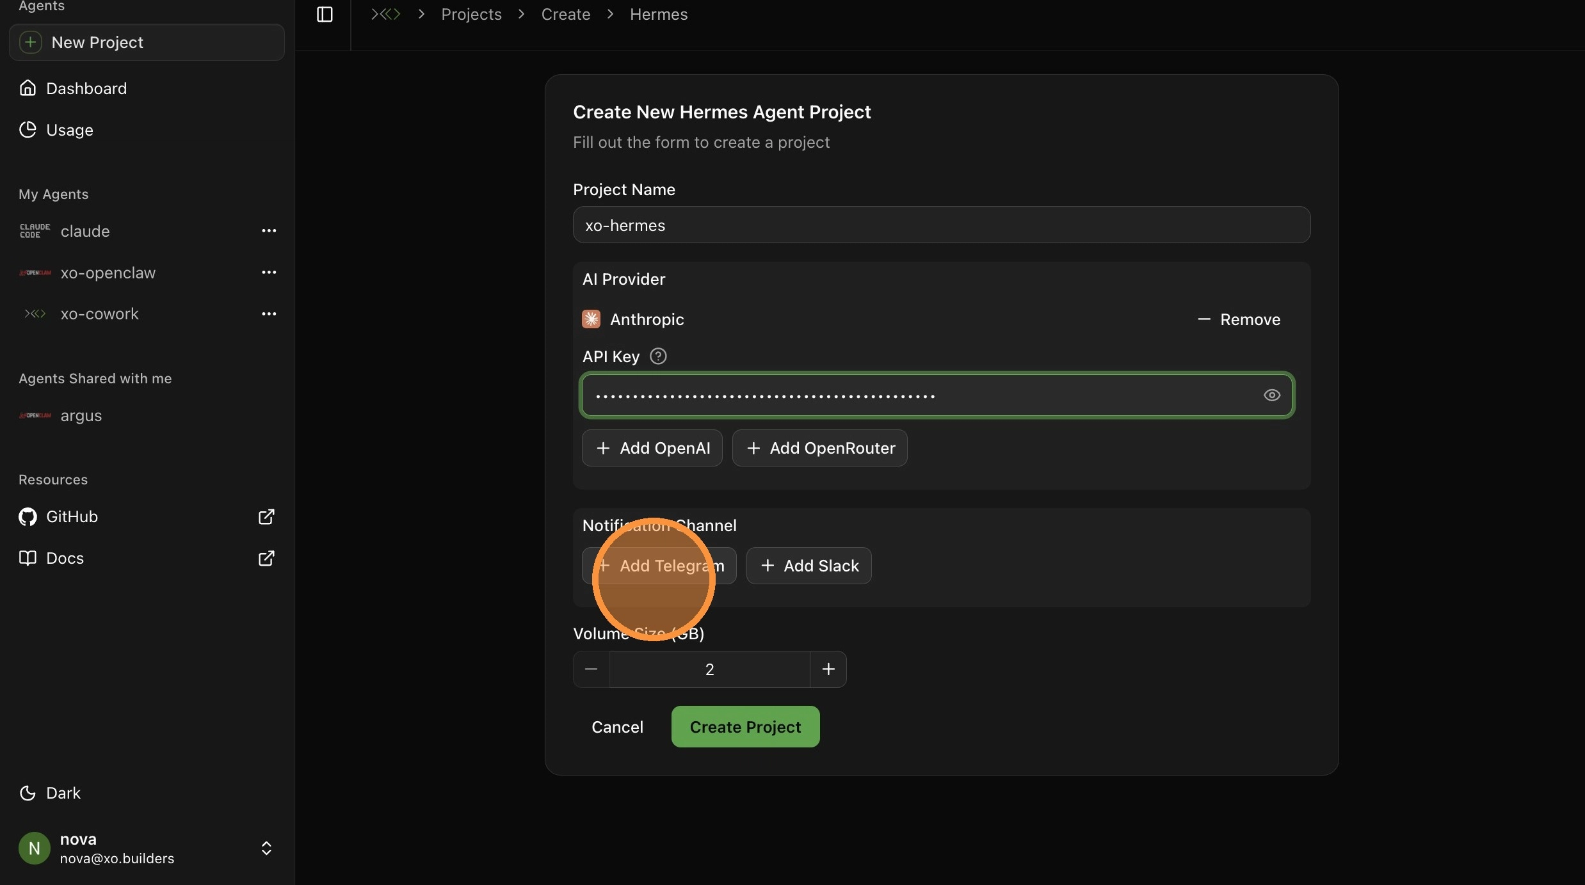Open Docs resource link
The width and height of the screenshot is (1585, 885).
[147, 558]
